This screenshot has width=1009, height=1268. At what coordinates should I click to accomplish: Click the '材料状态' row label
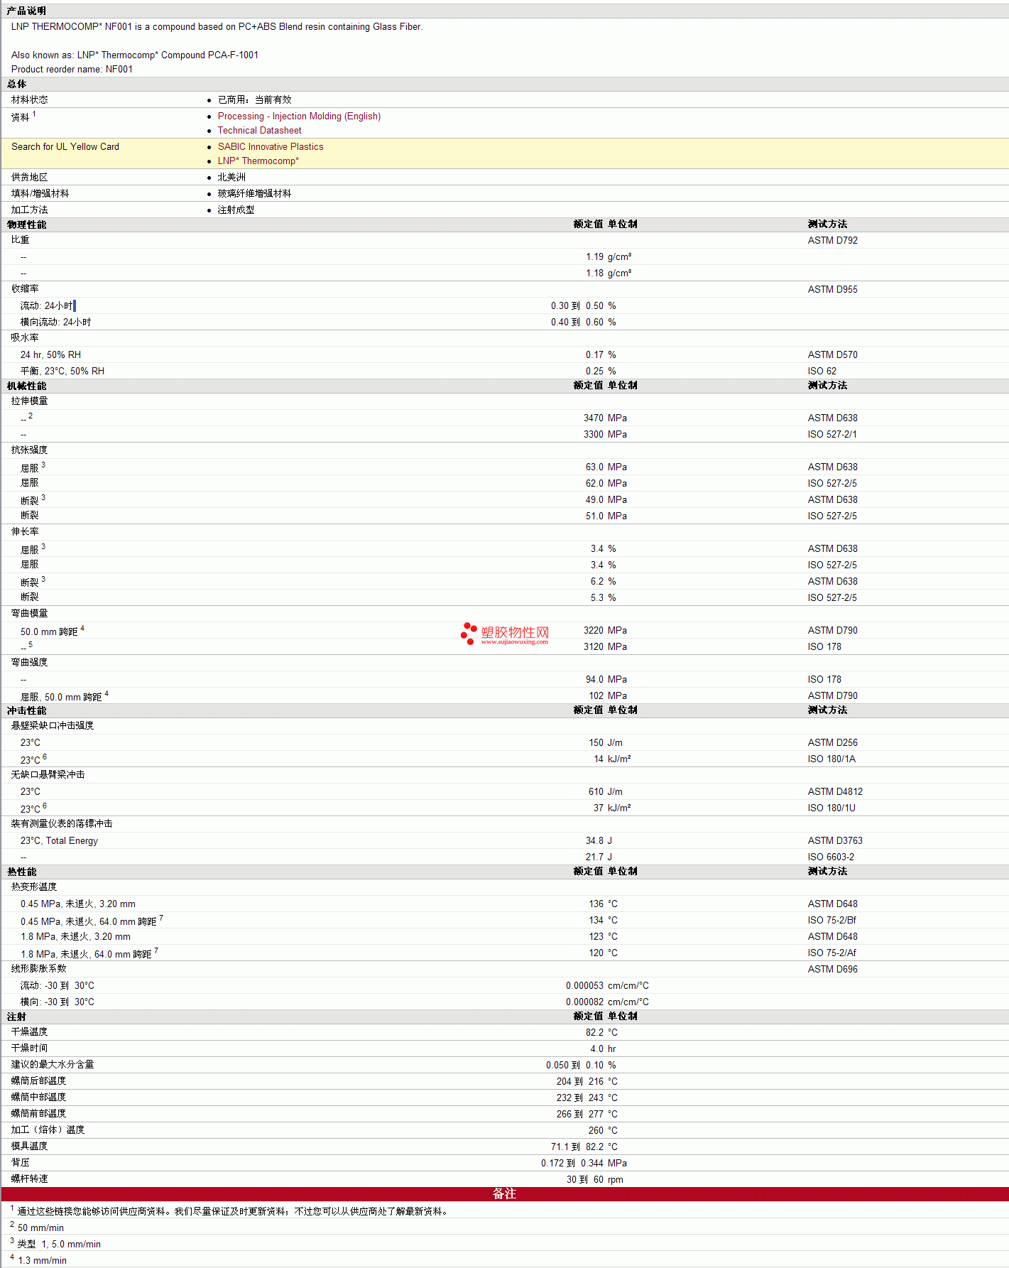[x=30, y=100]
